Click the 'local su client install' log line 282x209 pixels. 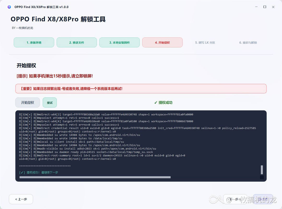[x=72, y=142]
